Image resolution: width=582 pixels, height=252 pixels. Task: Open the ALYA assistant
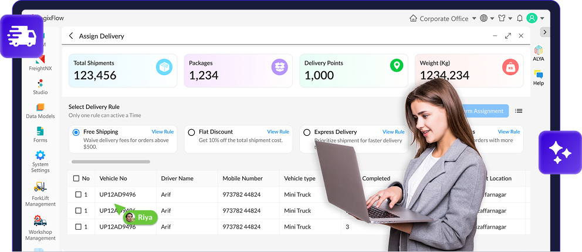point(538,53)
